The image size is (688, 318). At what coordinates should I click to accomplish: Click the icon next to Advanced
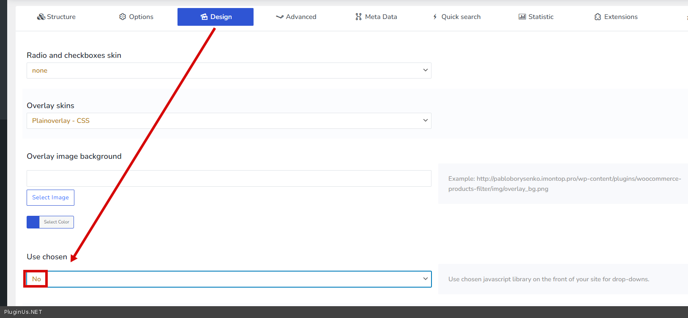[279, 17]
